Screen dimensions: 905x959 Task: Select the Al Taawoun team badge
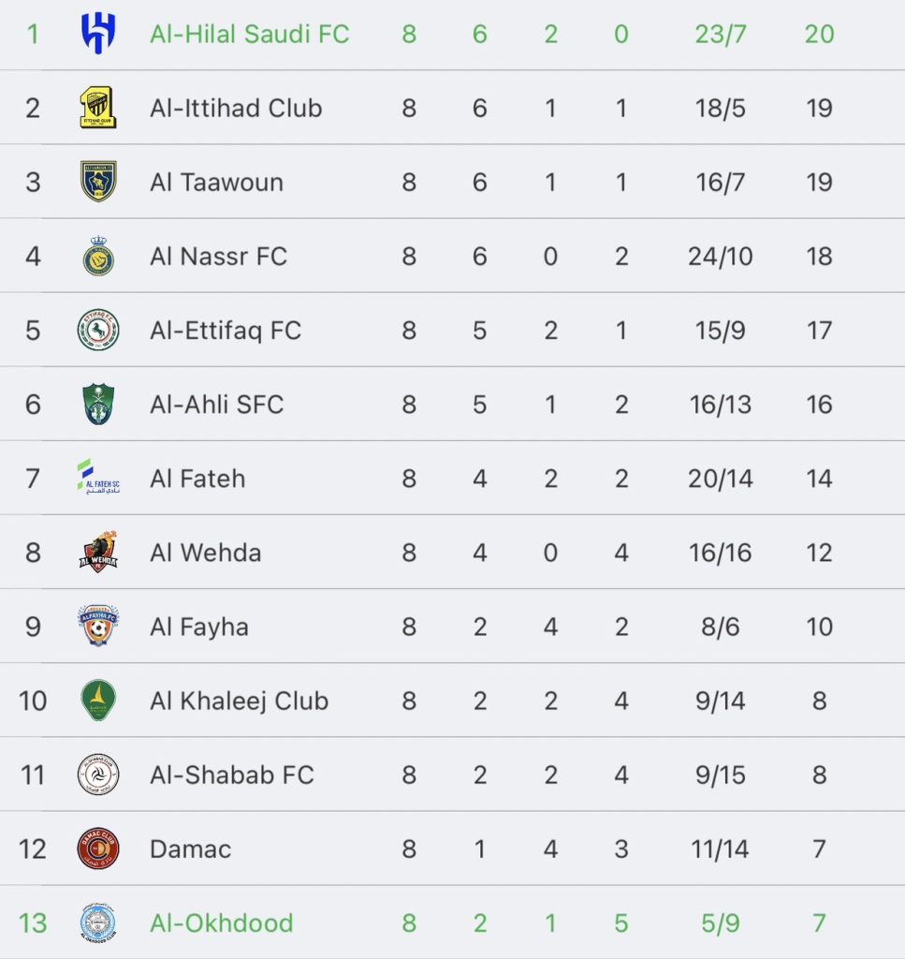pyautogui.click(x=97, y=182)
